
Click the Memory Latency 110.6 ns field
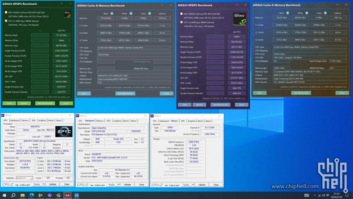pos(162,18)
